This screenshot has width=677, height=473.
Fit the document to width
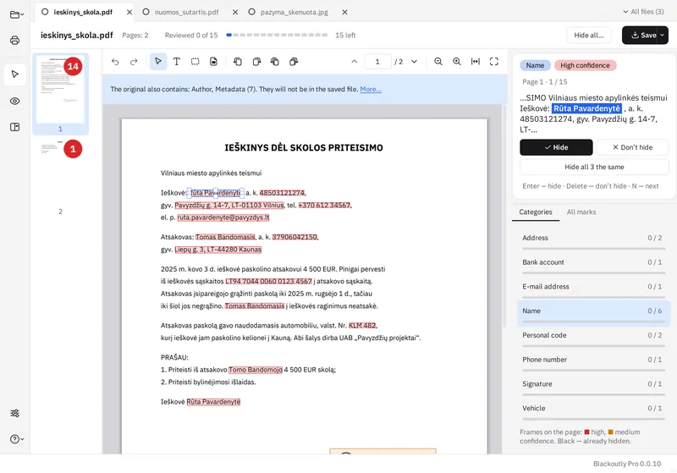[x=476, y=62]
